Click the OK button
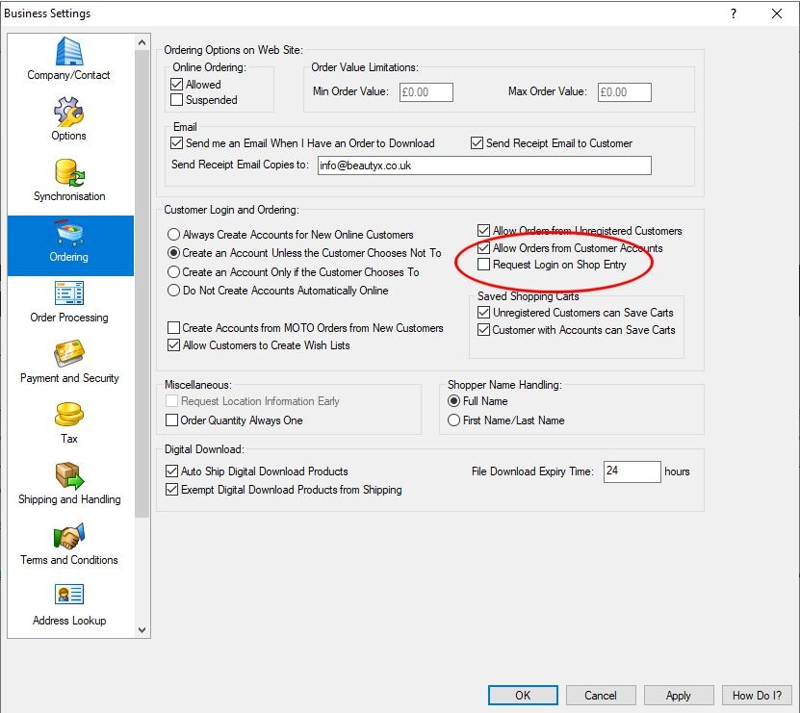800x713 pixels. tap(523, 696)
